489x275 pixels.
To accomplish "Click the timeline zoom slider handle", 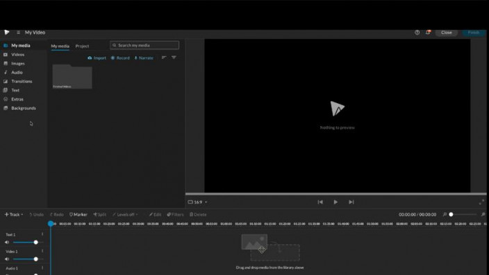I will point(451,214).
